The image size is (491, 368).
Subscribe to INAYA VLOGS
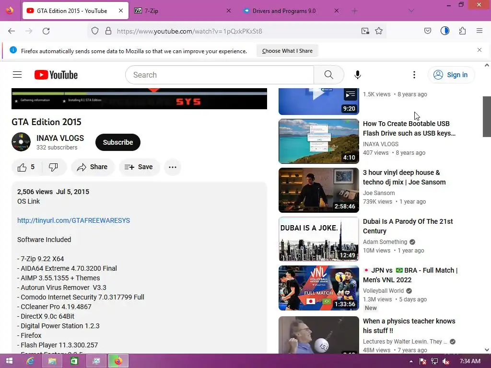(118, 142)
